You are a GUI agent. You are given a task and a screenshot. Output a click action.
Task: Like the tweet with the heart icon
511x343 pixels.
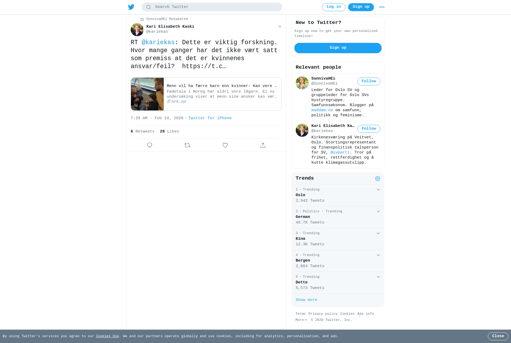click(x=225, y=145)
